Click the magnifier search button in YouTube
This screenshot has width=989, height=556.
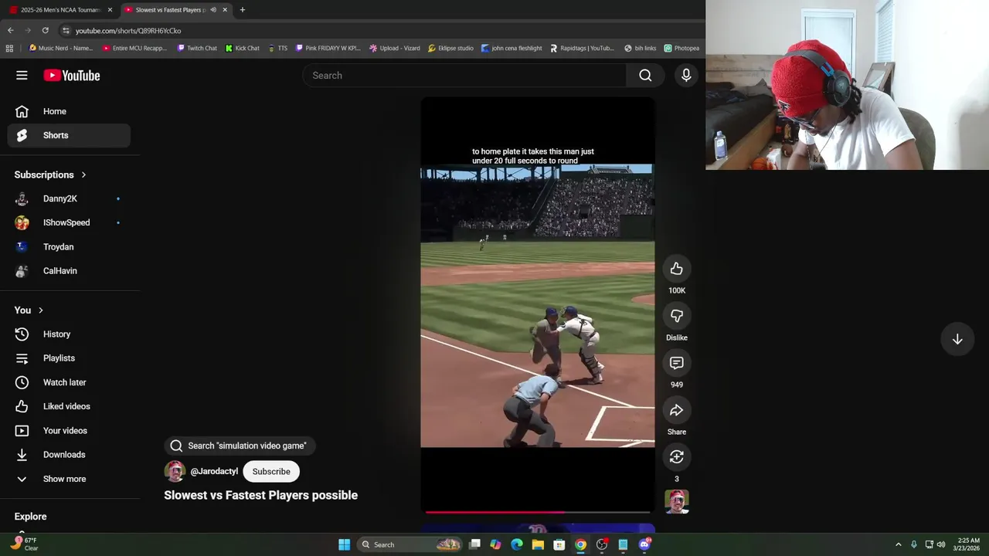click(645, 75)
